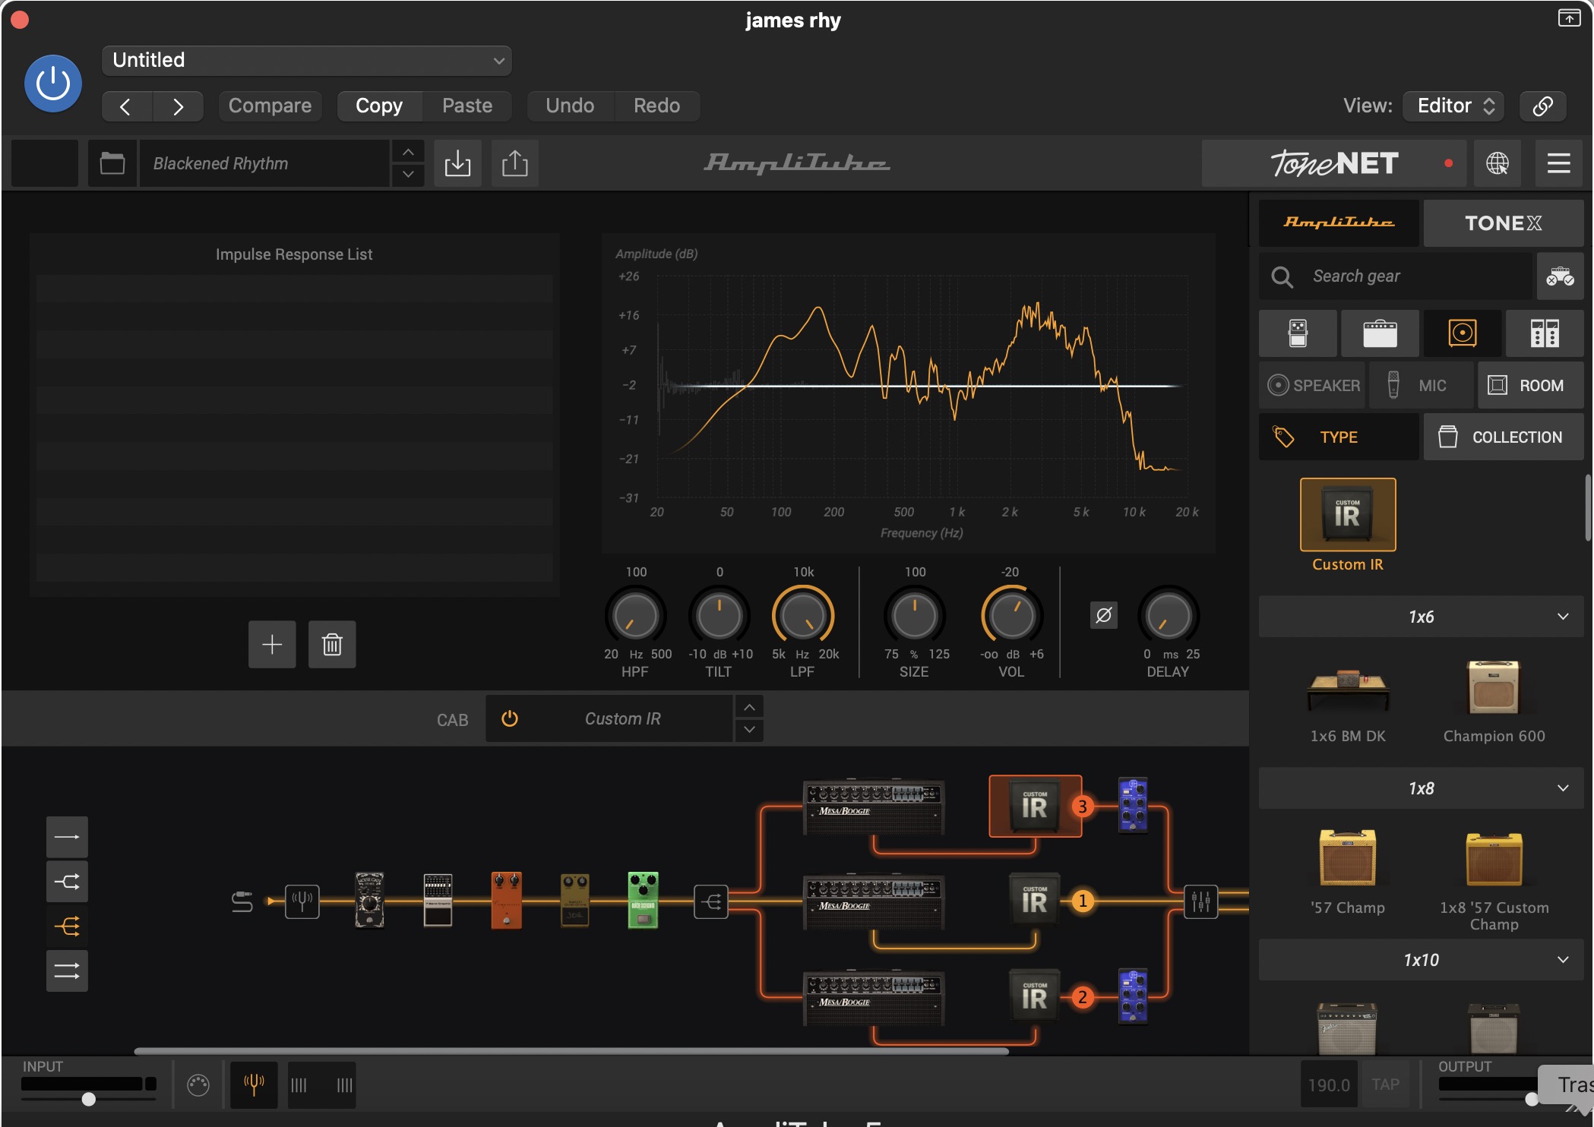Select the orange stomp pedal in chain

coord(506,900)
